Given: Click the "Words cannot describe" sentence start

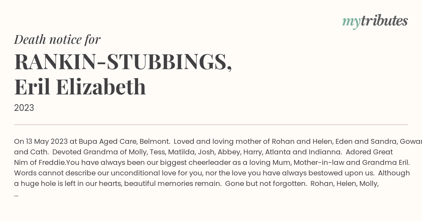Looking at the screenshot, I should [49, 173].
